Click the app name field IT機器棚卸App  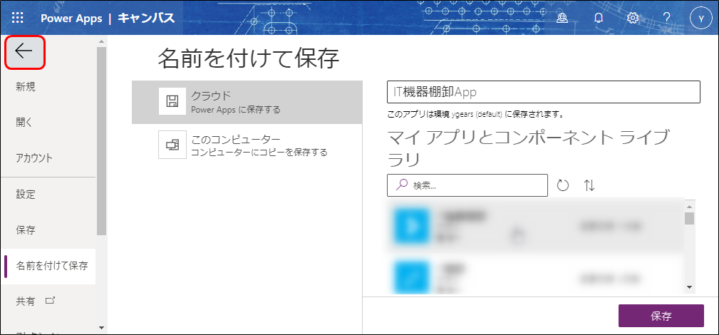[x=544, y=92]
